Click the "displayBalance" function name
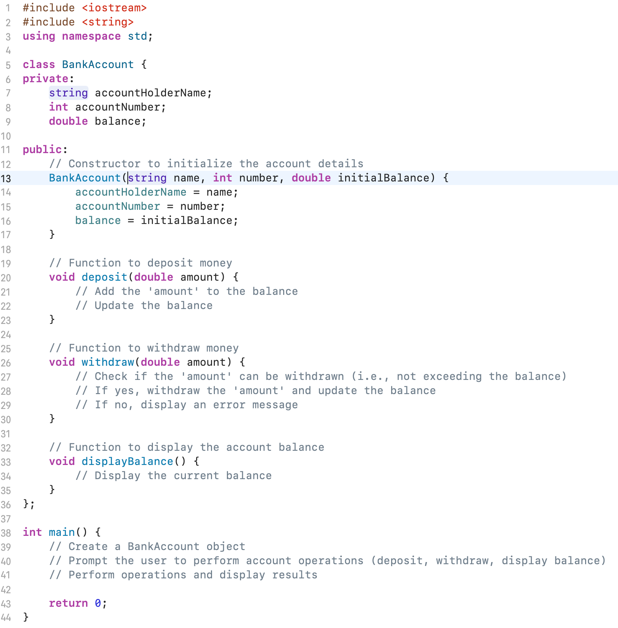This screenshot has width=618, height=628. pos(127,461)
